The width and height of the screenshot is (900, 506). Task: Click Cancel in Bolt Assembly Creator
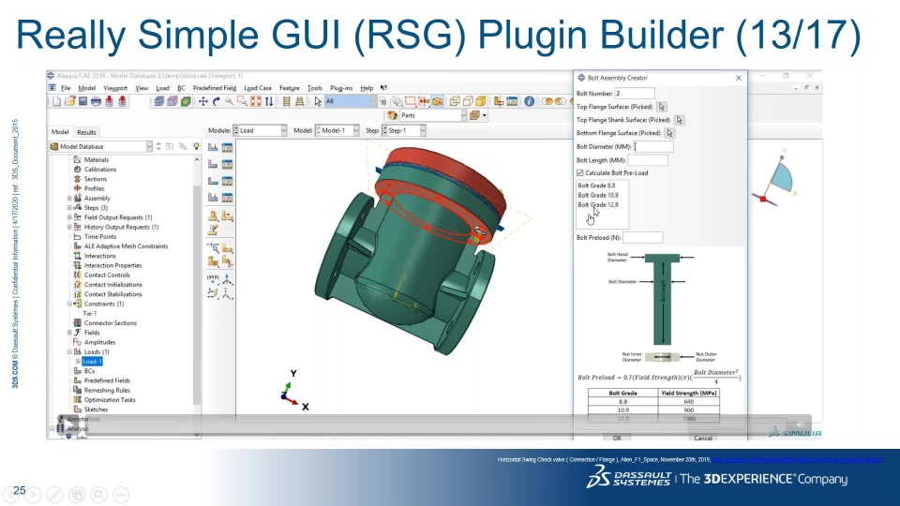pyautogui.click(x=703, y=438)
